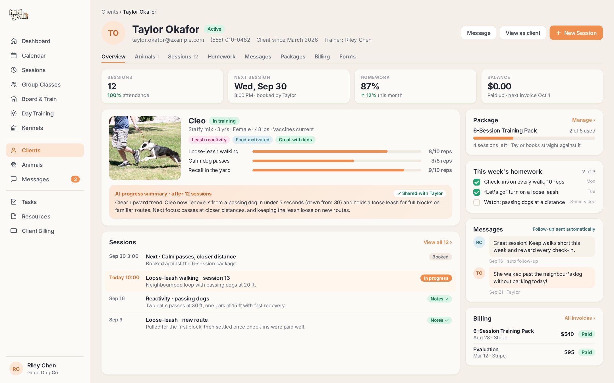Open All invoices link in Billing

pyautogui.click(x=580, y=318)
